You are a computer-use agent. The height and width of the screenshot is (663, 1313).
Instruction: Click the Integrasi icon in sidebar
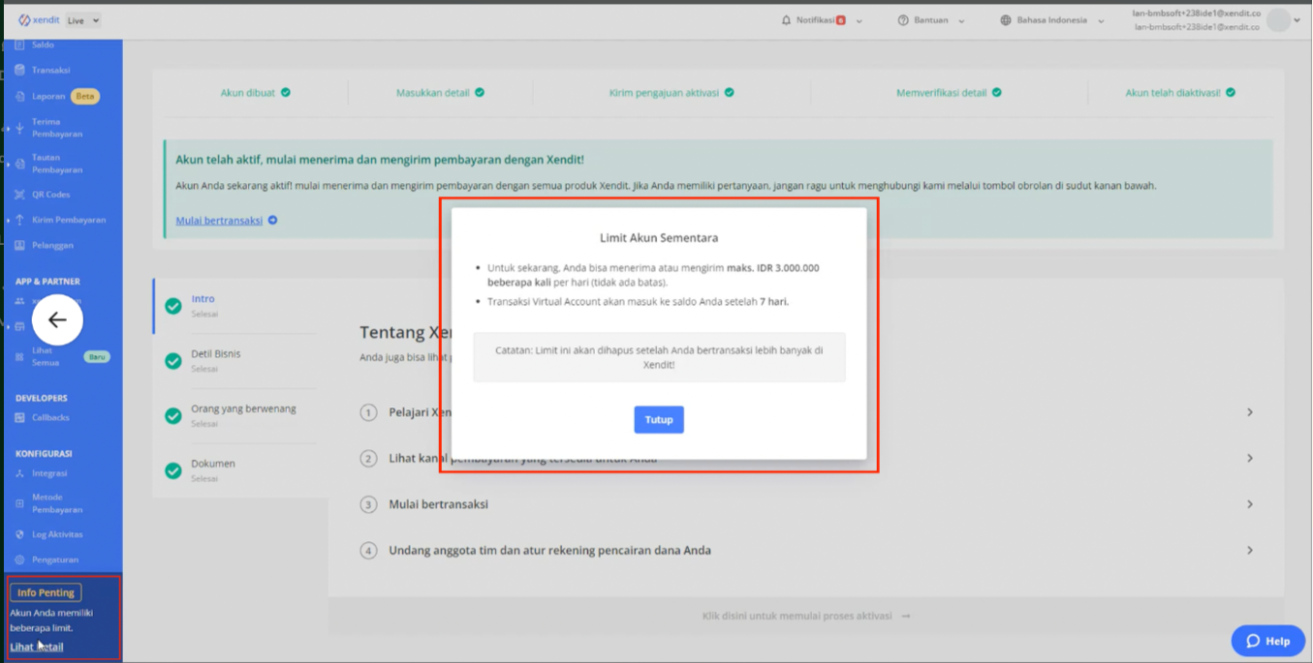tap(19, 473)
